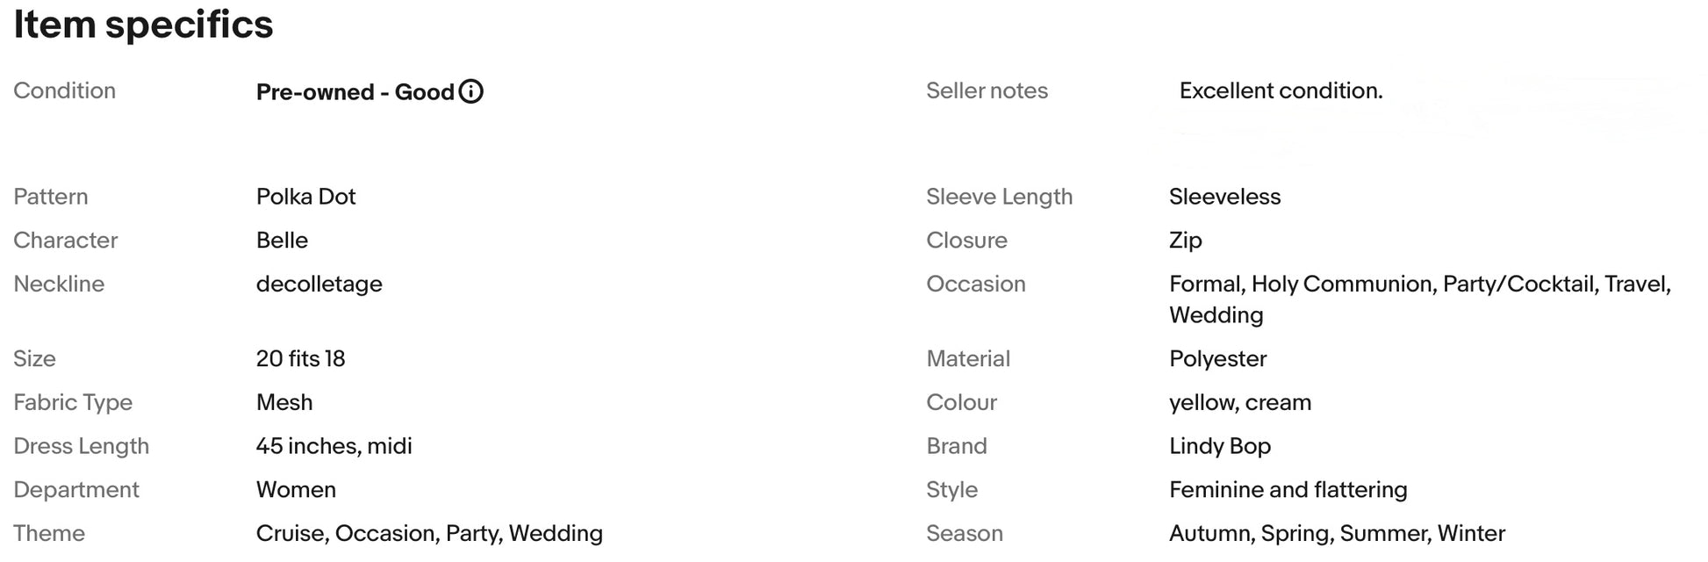Click the Seller notes label
The width and height of the screenshot is (1708, 562).
[x=987, y=90]
